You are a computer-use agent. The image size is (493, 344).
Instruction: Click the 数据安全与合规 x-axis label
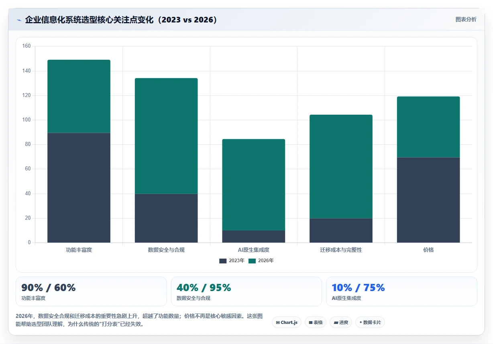[166, 250]
